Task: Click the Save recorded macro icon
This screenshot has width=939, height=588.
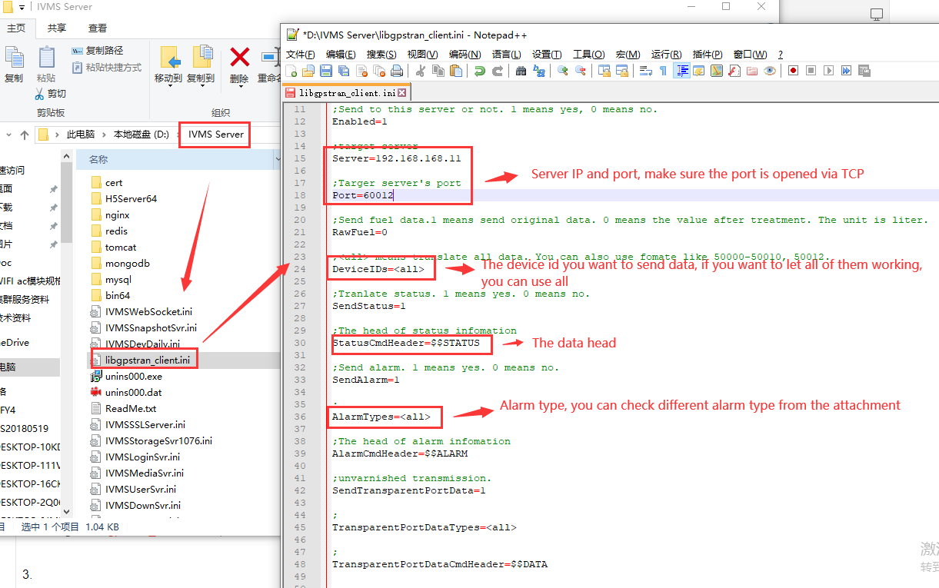Action: 864,71
